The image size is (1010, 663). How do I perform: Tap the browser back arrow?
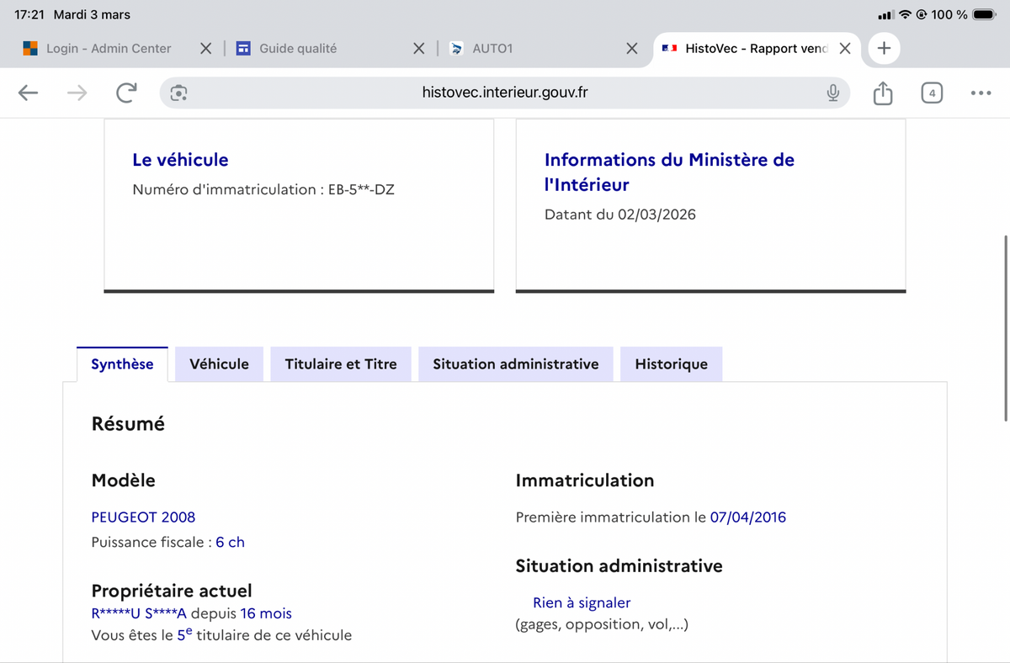(x=29, y=93)
